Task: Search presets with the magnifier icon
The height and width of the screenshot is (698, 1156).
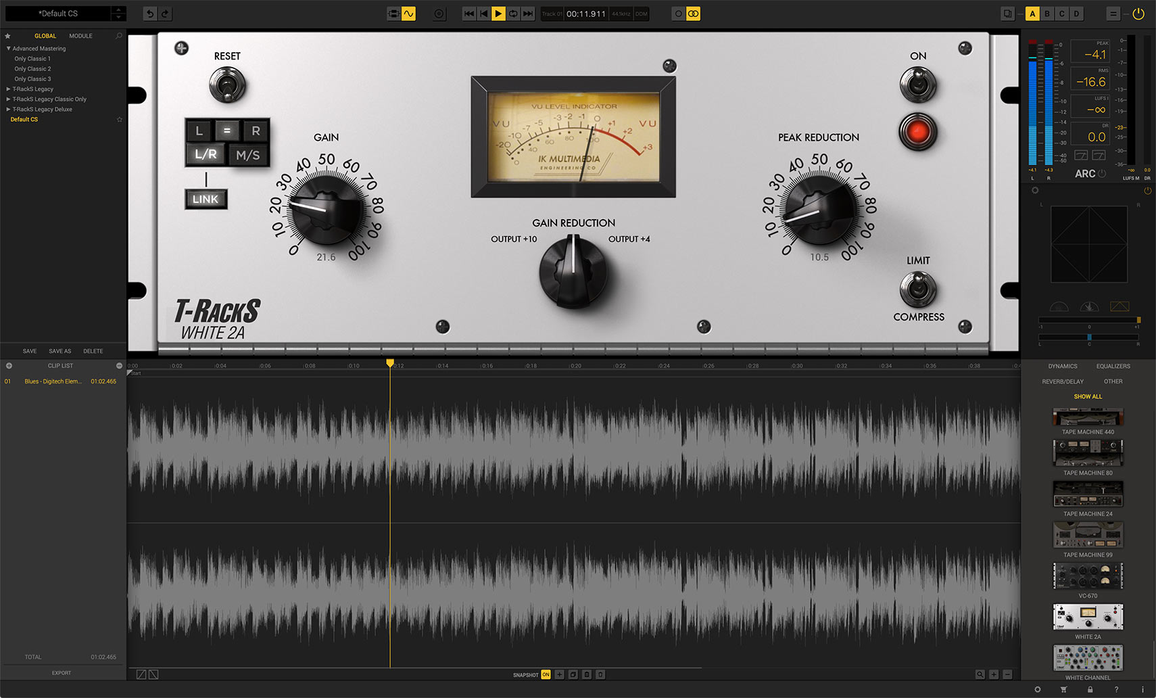Action: coord(119,36)
